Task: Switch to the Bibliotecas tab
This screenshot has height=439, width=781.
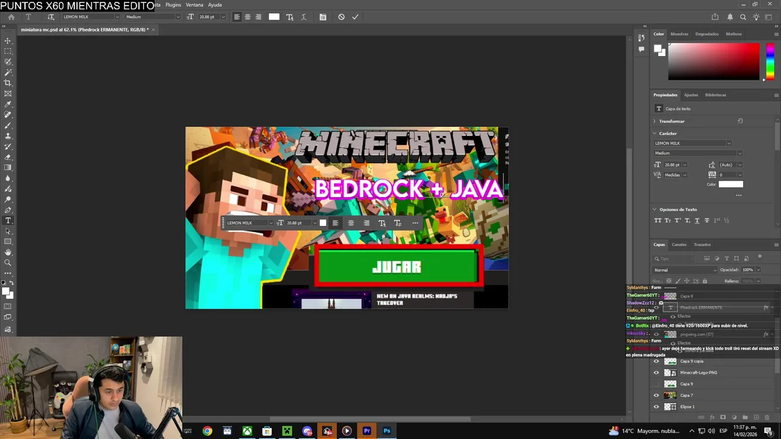Action: point(716,95)
